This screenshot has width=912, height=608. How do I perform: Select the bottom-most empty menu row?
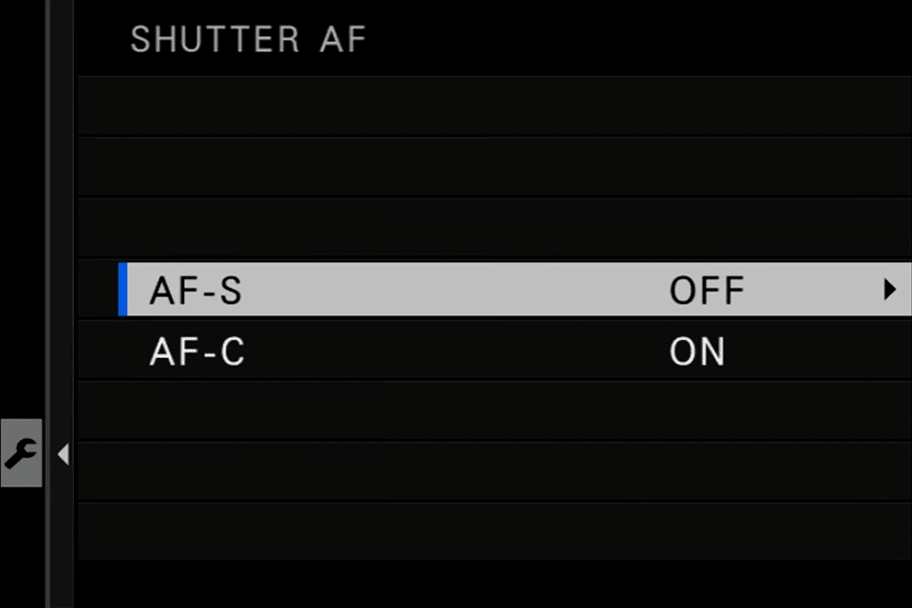[x=494, y=531]
